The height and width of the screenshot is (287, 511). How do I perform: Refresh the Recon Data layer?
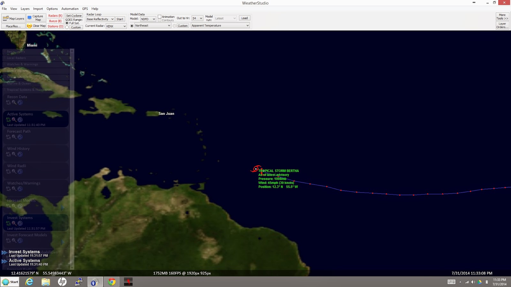(8, 102)
